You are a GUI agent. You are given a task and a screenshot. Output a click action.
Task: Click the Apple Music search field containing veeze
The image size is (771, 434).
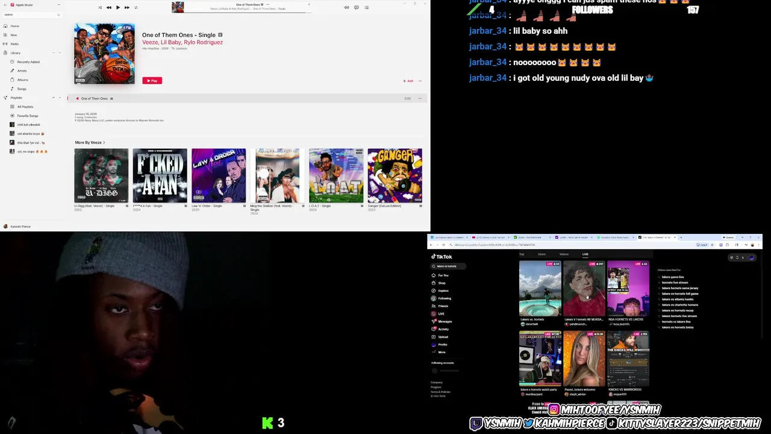31,14
